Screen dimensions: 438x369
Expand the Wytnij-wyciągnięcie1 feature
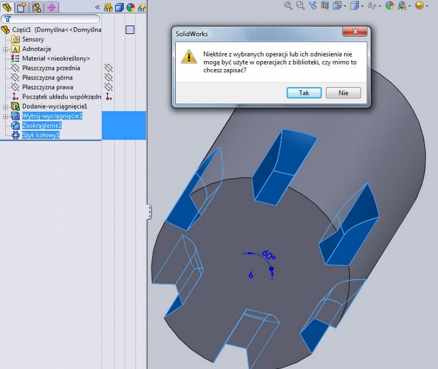pos(5,116)
